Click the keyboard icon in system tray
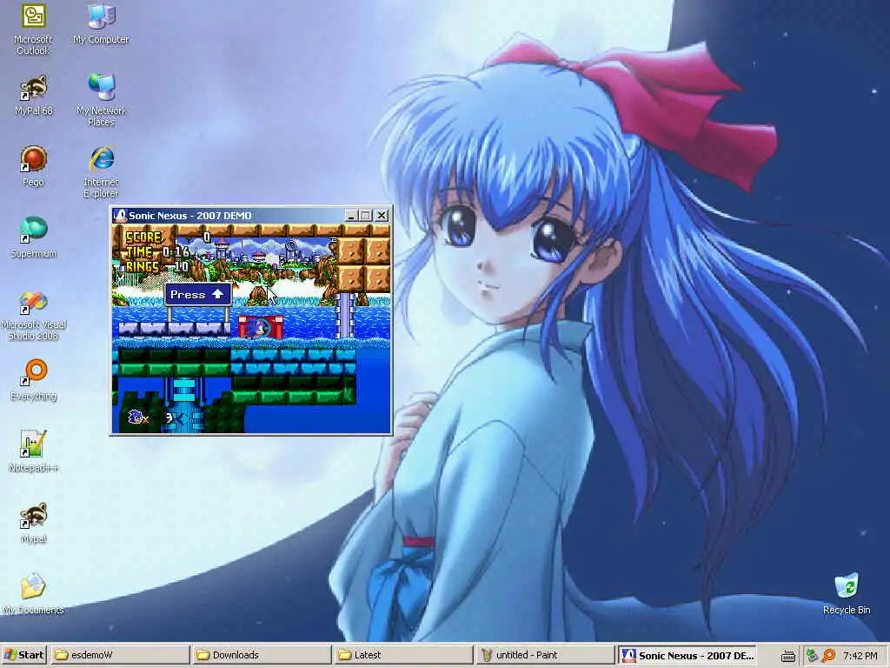 tap(787, 656)
